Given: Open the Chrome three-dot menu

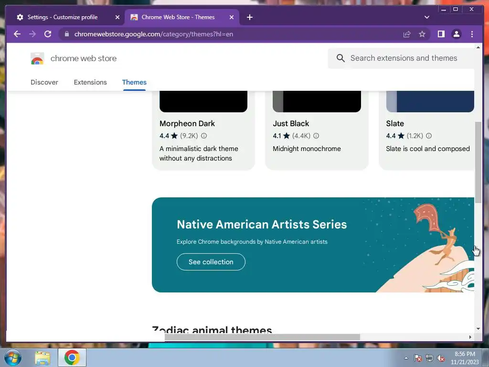Looking at the screenshot, I should click(x=472, y=34).
